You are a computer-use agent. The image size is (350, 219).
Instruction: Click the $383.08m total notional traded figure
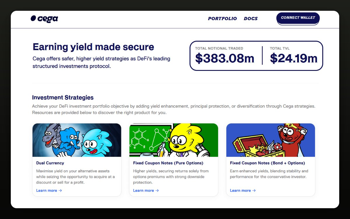pos(225,58)
